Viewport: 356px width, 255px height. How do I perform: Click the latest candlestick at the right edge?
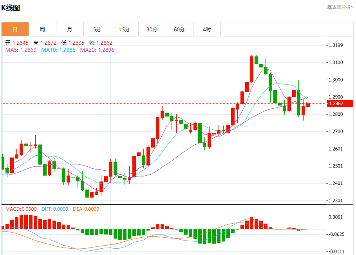pyautogui.click(x=308, y=105)
